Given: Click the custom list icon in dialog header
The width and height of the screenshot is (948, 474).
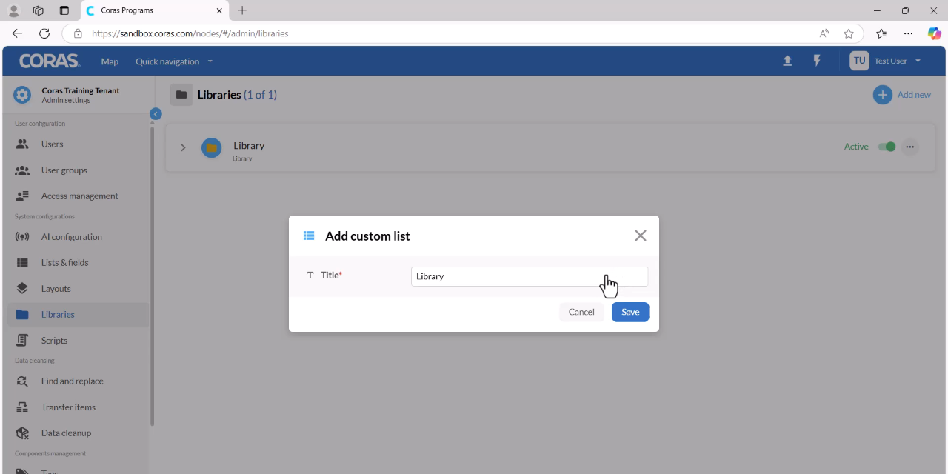Looking at the screenshot, I should pos(309,236).
